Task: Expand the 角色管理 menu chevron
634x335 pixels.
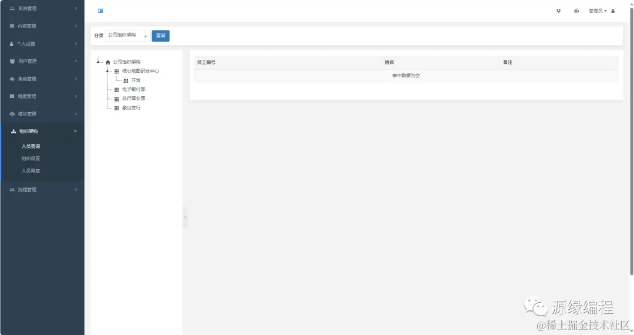Action: tap(76, 79)
